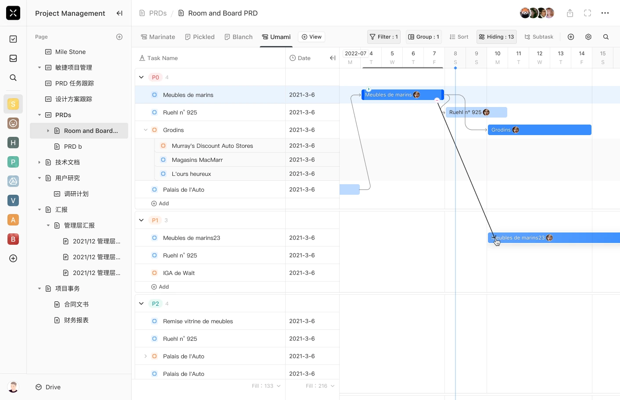Collapse Grodins subtasks
This screenshot has width=620, height=400.
click(x=146, y=130)
